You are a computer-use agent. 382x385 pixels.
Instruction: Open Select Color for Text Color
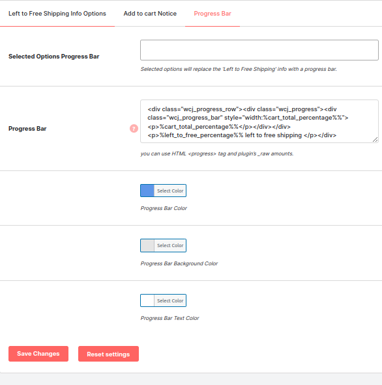[x=170, y=300]
